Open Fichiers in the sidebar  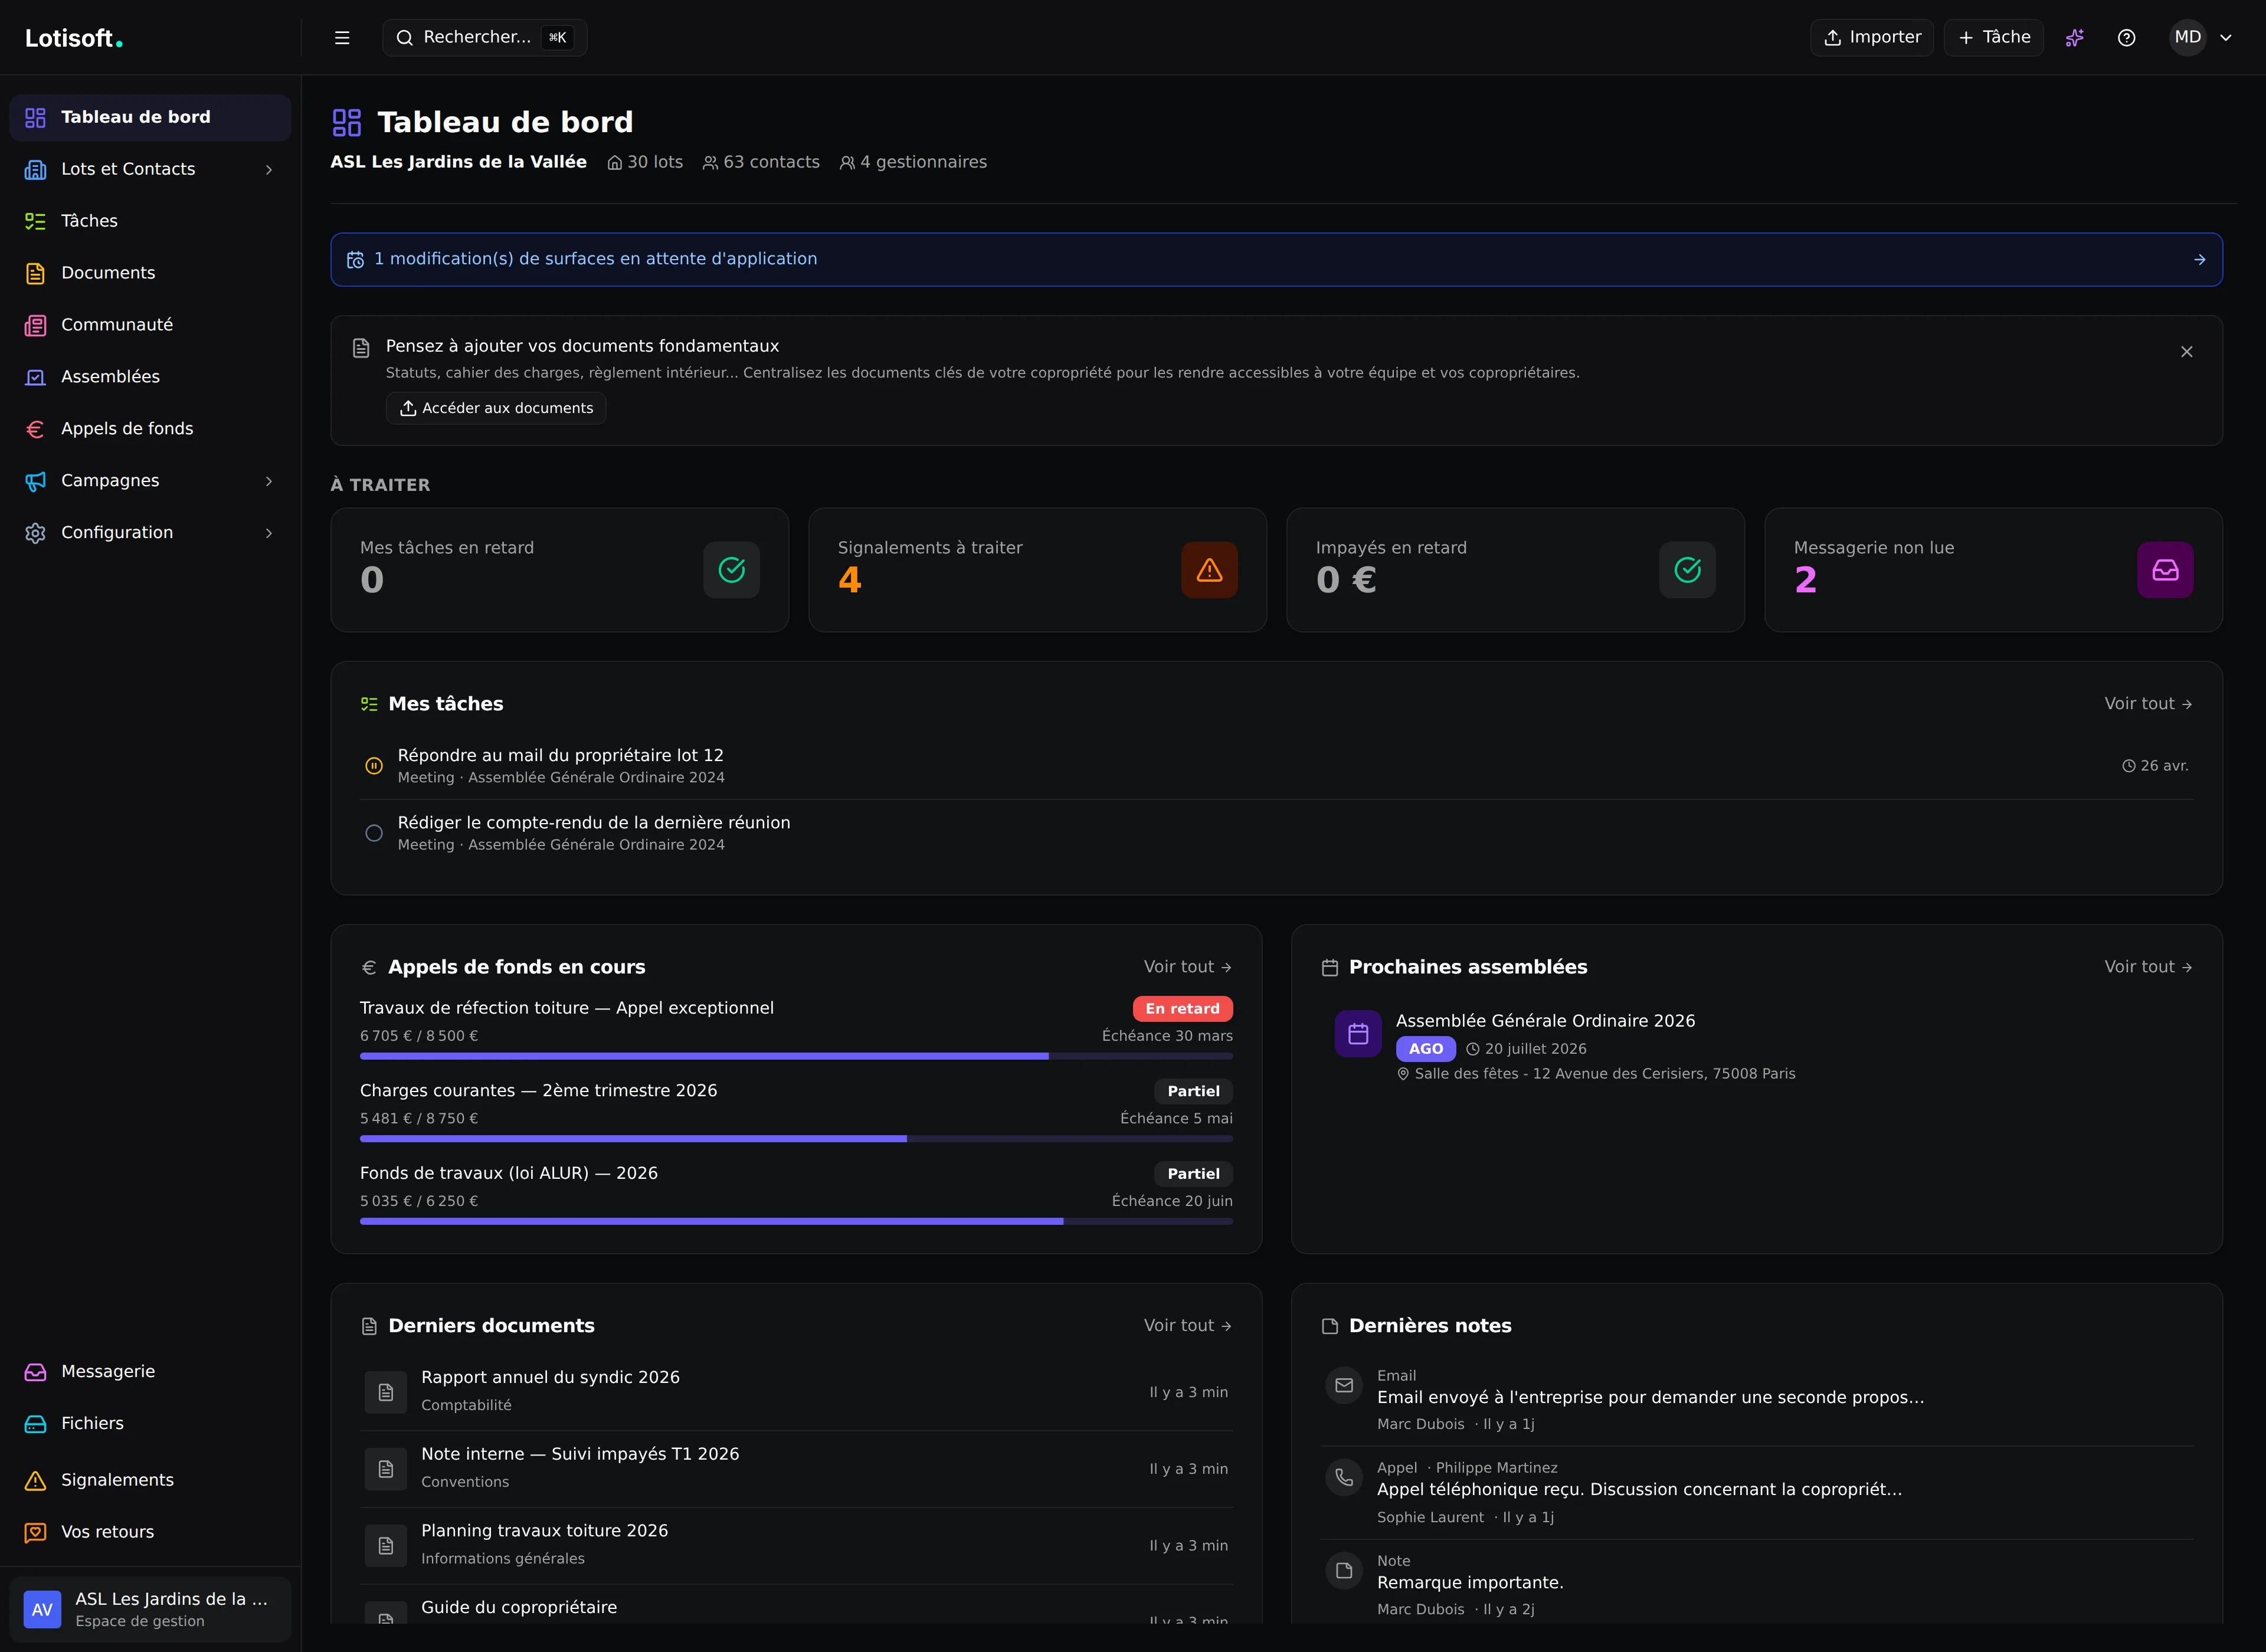click(x=150, y=1424)
